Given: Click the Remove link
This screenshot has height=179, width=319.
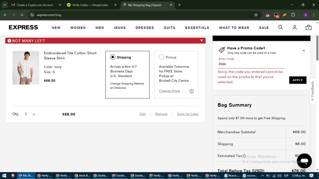Looking at the screenshot, I should [x=161, y=114].
